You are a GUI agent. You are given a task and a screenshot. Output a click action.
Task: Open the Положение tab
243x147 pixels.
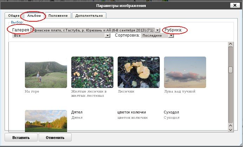(58, 16)
